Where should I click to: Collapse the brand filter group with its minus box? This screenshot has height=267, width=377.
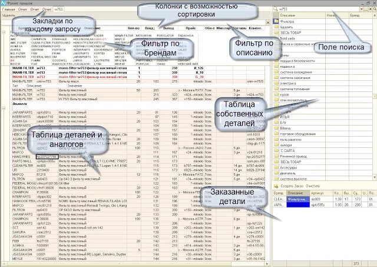click(x=4, y=32)
